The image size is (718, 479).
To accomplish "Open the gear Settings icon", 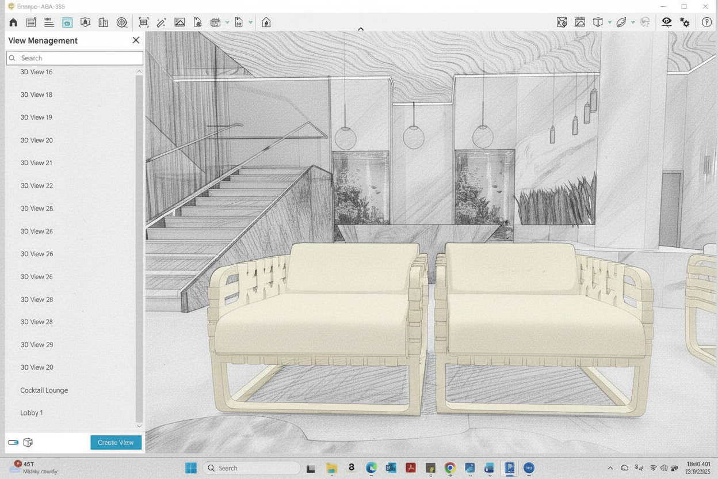I will tap(685, 22).
